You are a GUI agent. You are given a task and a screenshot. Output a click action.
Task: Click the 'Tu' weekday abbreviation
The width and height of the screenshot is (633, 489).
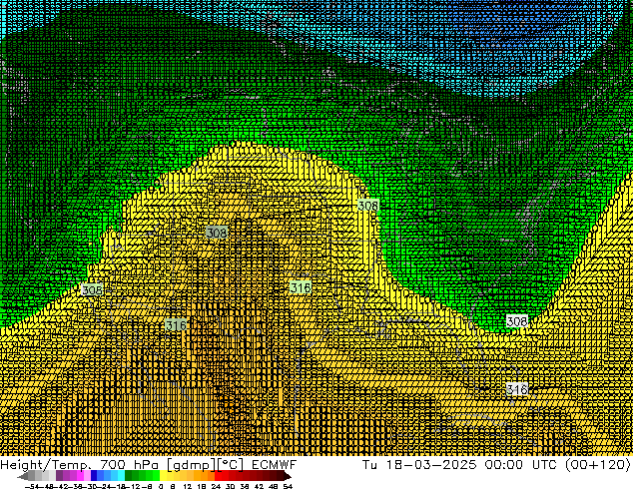(369, 465)
